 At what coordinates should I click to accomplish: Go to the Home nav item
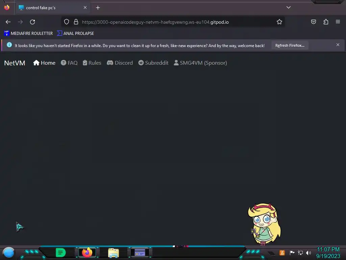[x=44, y=63]
